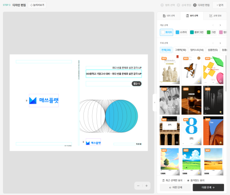Select the black-and-white philosophers cover
This screenshot has height=195, width=230.
[x=170, y=100]
